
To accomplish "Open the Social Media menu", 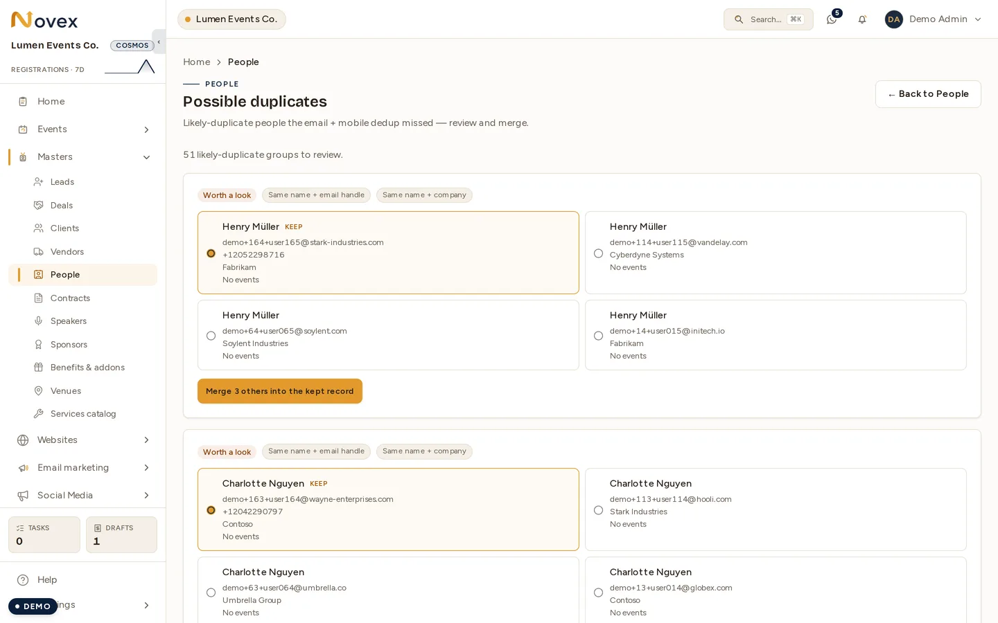I will click(83, 496).
